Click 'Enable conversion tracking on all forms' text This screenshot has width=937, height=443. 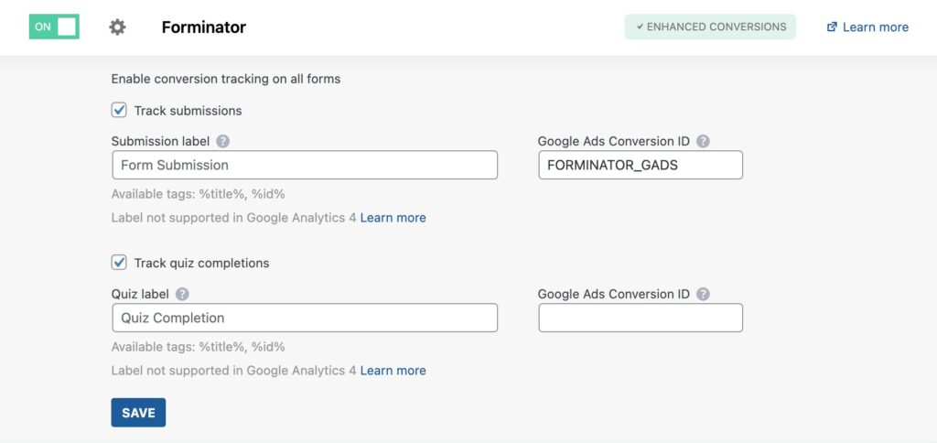pos(226,79)
